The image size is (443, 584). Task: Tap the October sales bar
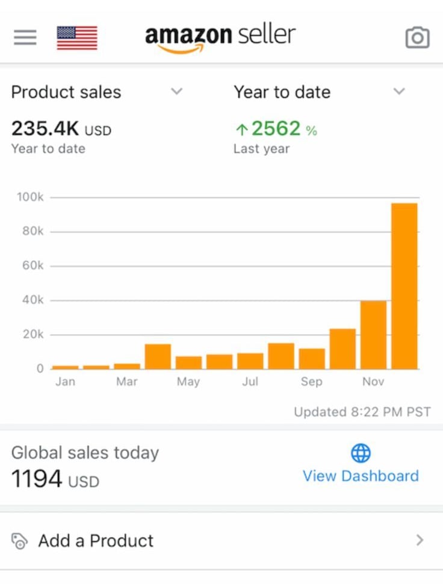point(342,349)
